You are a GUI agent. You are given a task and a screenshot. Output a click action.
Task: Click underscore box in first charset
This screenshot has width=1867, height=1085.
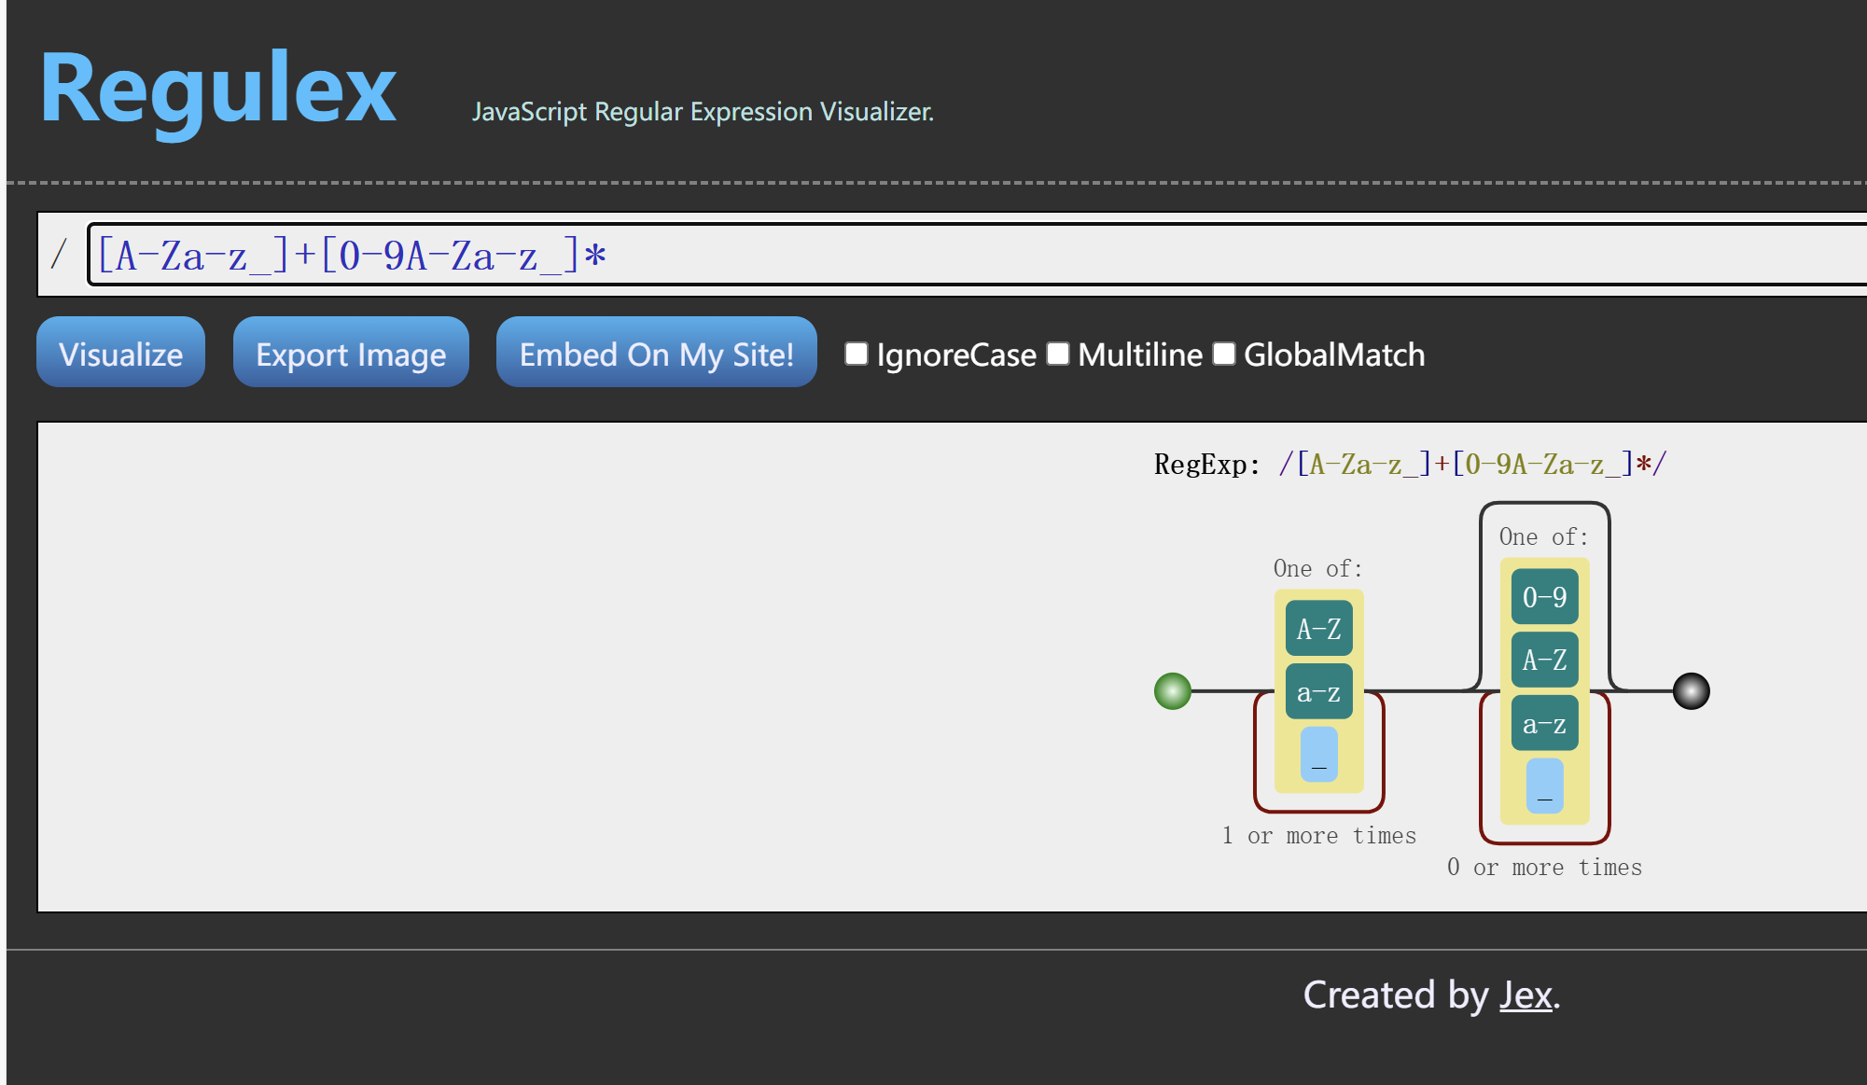tap(1318, 754)
